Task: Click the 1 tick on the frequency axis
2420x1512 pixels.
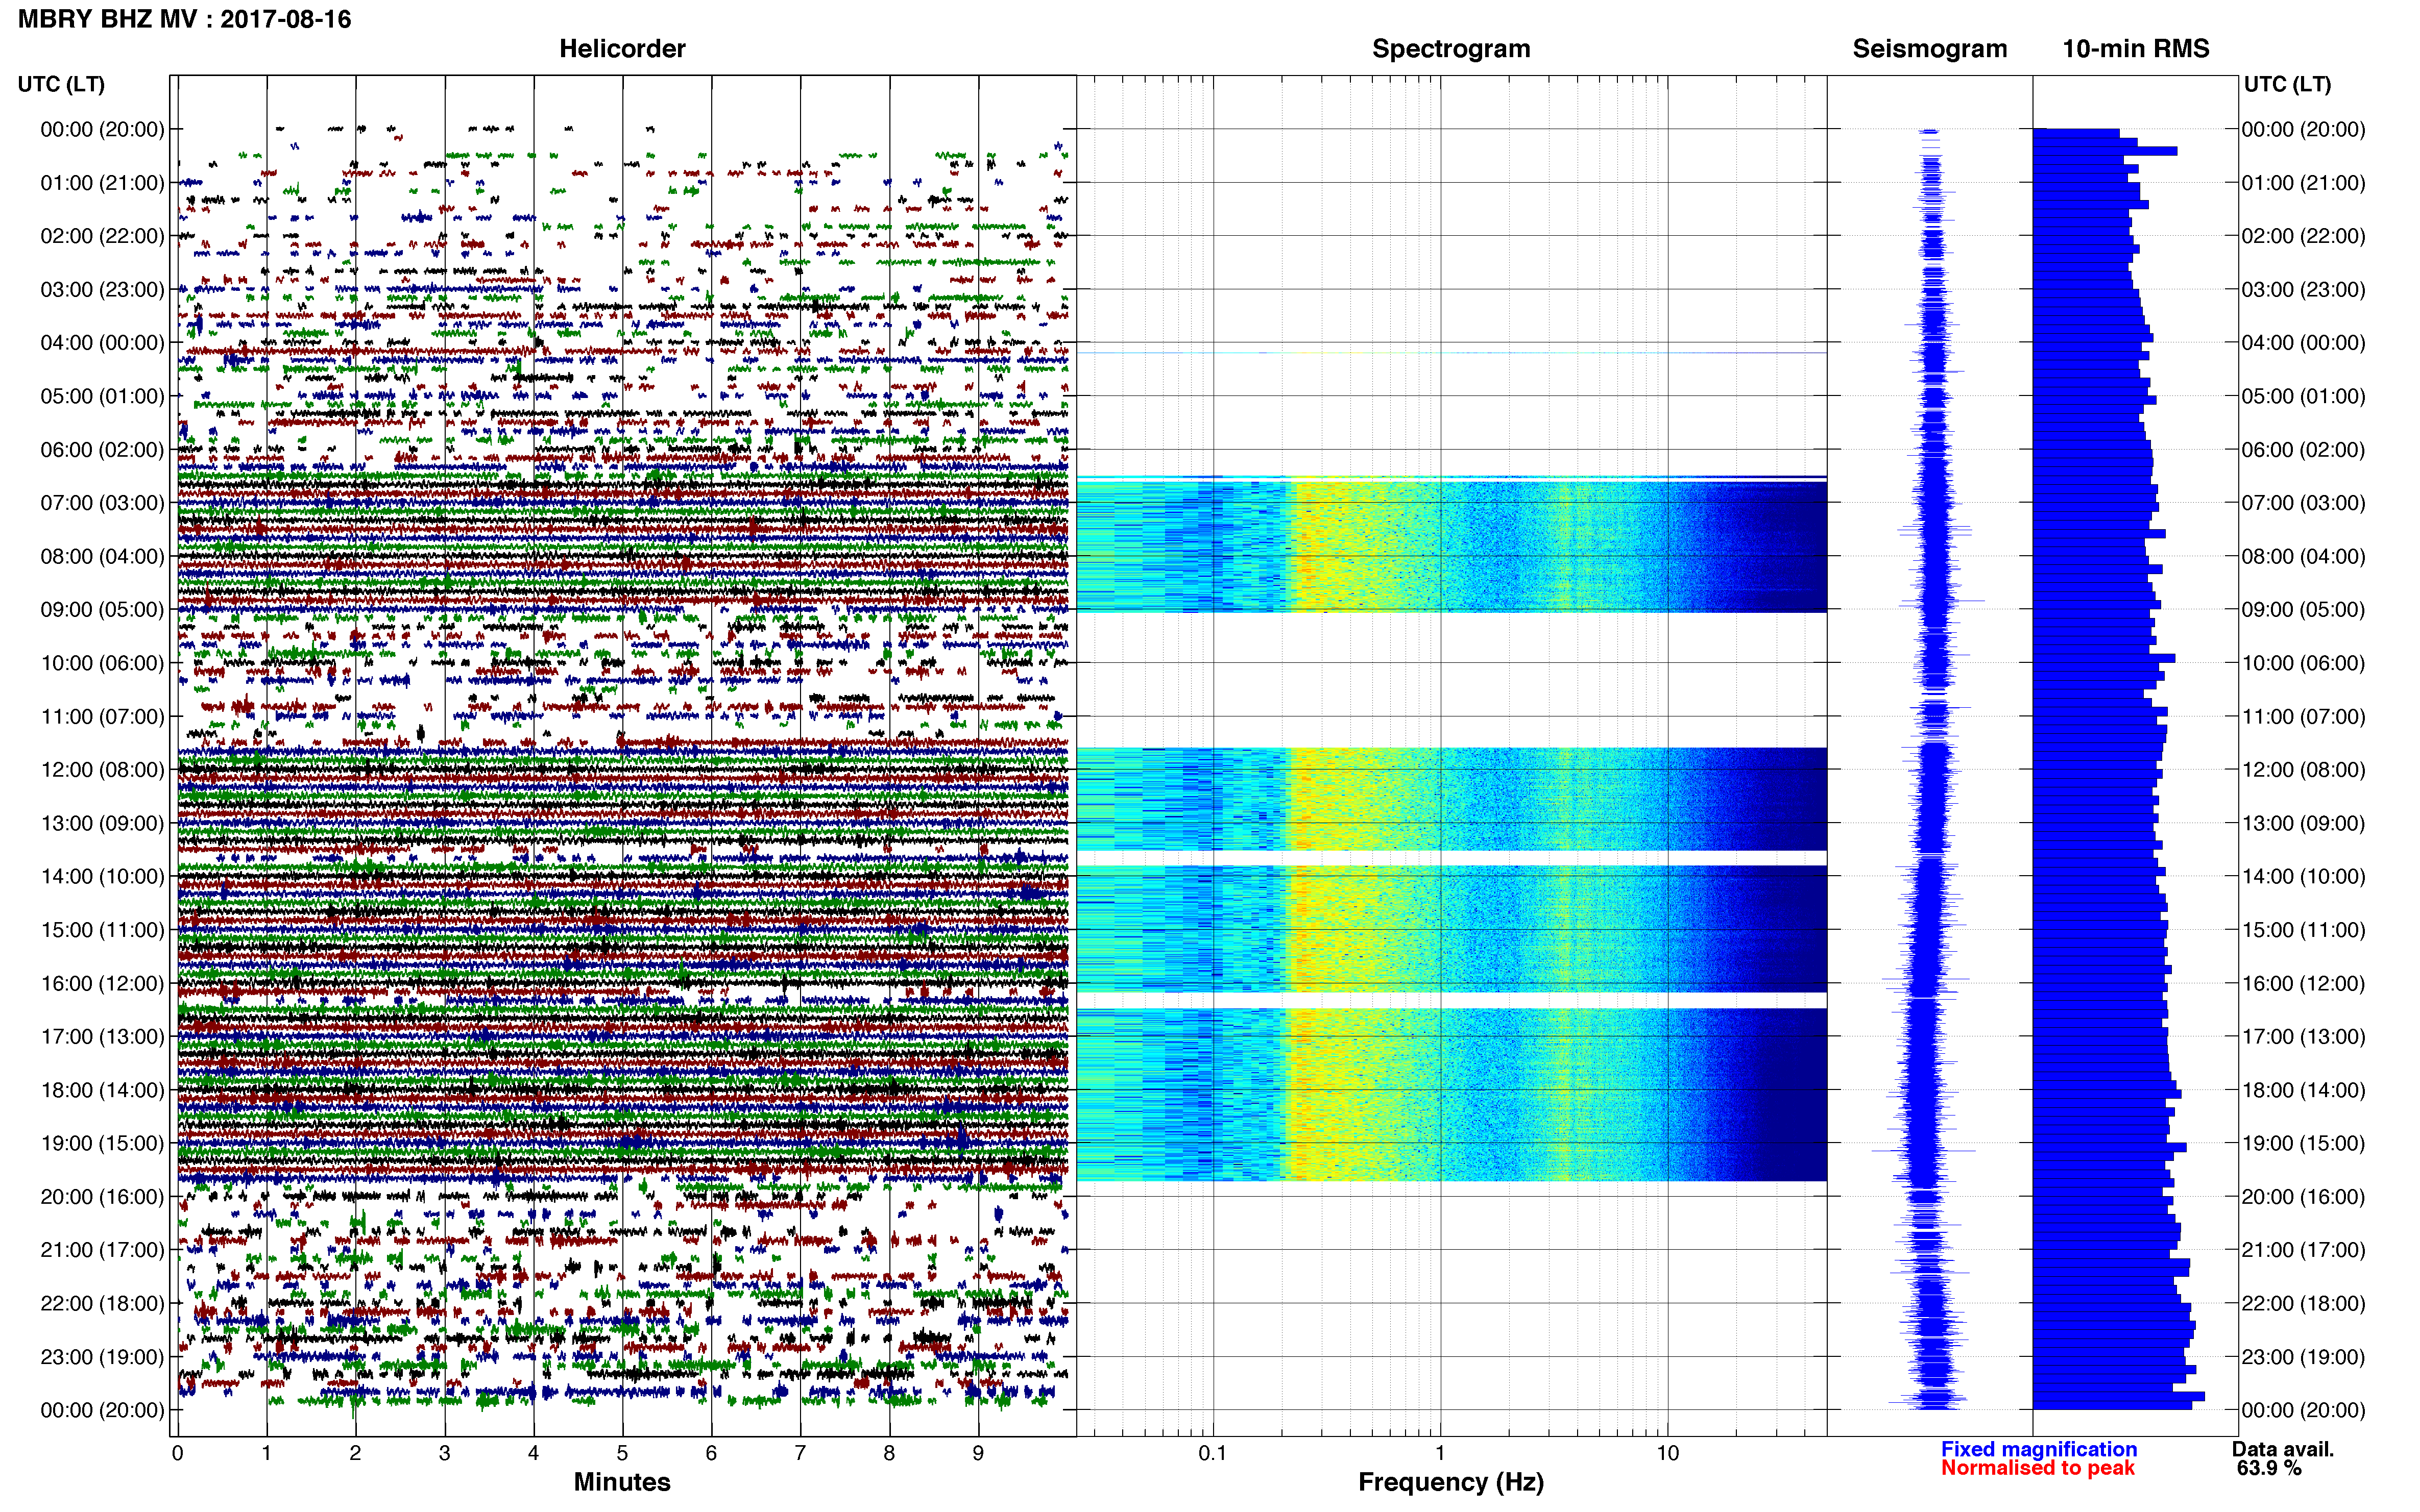Action: pyautogui.click(x=1440, y=1453)
